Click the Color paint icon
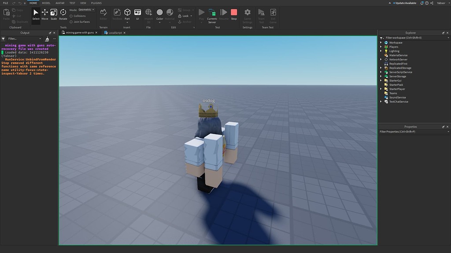Viewport: 451px width, 253px height. point(159,12)
